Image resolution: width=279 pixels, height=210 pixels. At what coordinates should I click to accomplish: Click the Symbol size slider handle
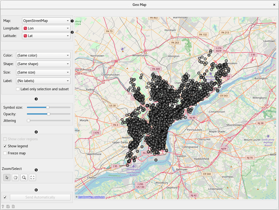click(x=47, y=107)
